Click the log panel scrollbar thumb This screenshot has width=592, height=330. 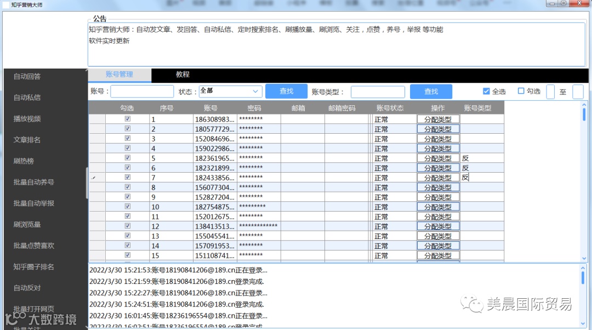coord(583,278)
